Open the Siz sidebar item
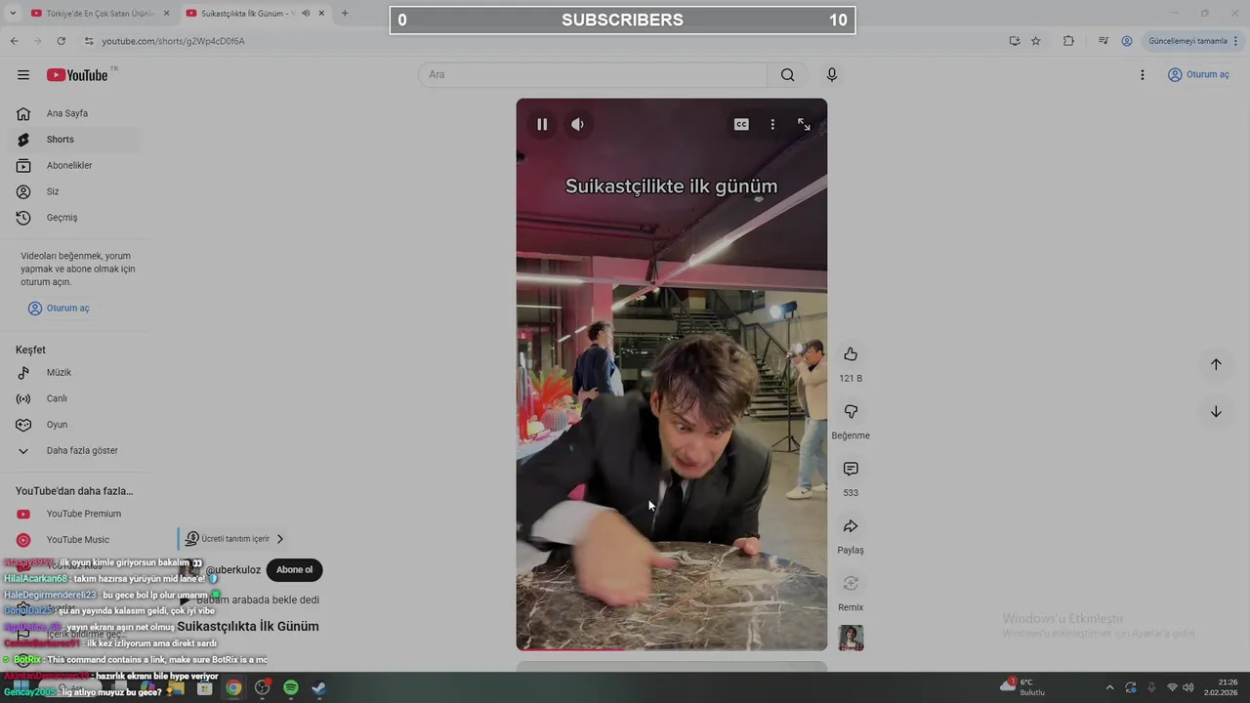The width and height of the screenshot is (1250, 703). click(74, 191)
